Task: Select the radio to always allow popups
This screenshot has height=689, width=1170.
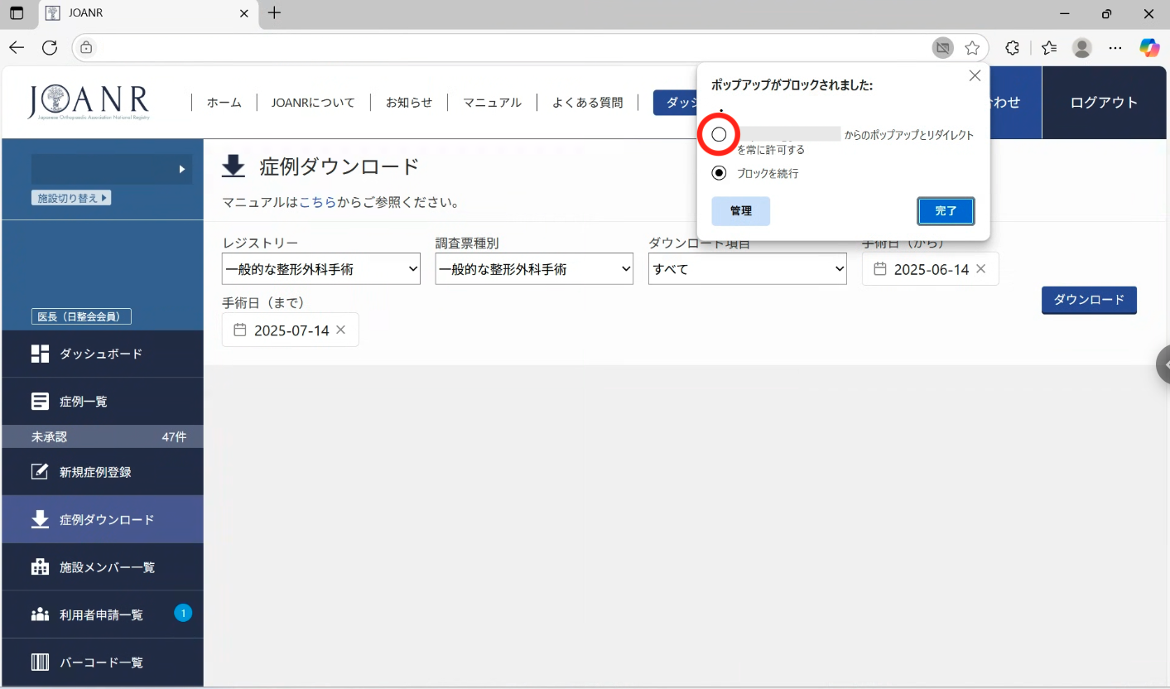Action: 719,134
